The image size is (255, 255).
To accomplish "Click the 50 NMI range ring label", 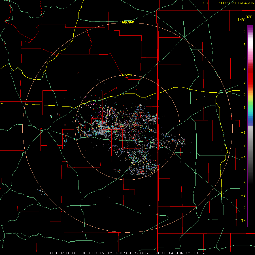I will point(127,75).
